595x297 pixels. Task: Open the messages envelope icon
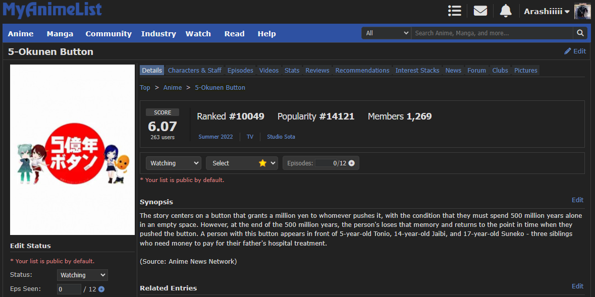(x=480, y=11)
